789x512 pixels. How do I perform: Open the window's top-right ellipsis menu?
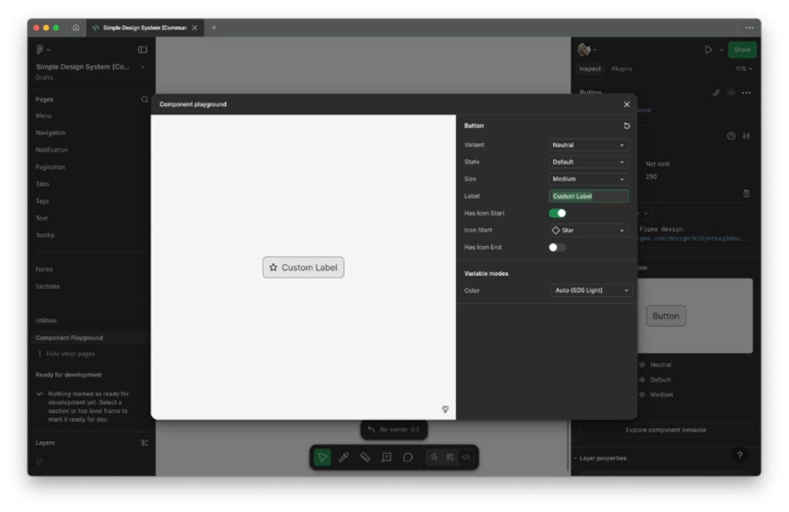(750, 28)
